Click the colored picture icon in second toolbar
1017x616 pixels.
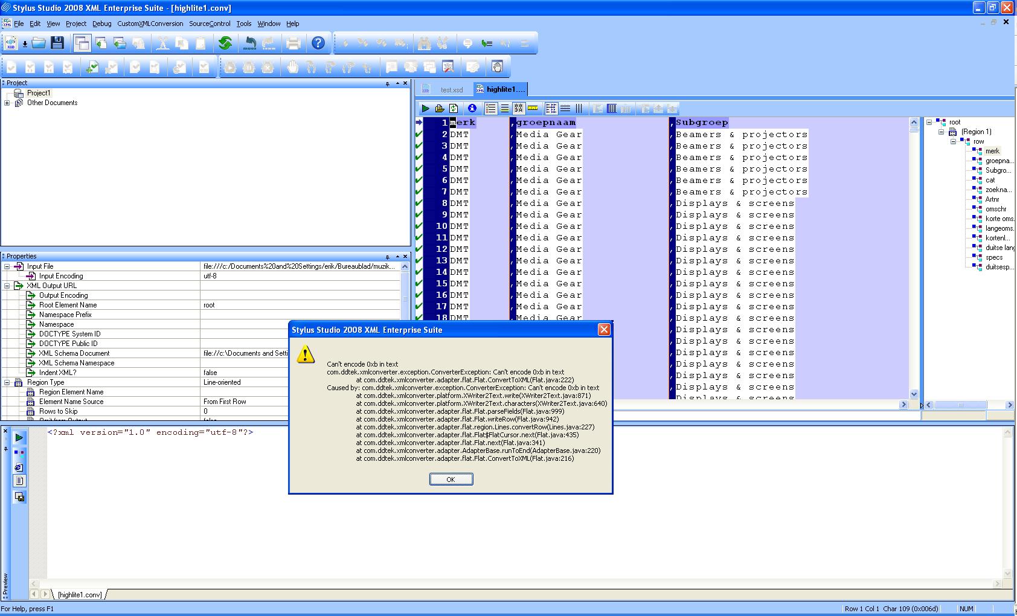[448, 66]
